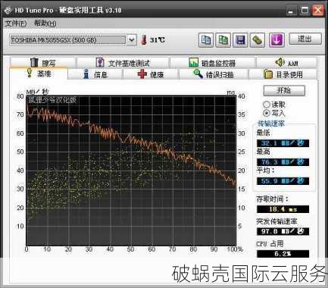Open the 文件(F) menu
This screenshot has height=288, width=328.
16,23
